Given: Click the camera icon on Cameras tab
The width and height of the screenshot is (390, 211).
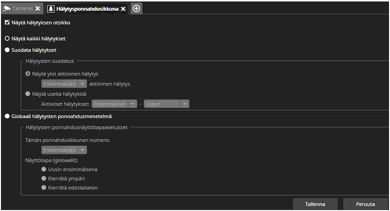Looking at the screenshot, I should click(x=7, y=9).
